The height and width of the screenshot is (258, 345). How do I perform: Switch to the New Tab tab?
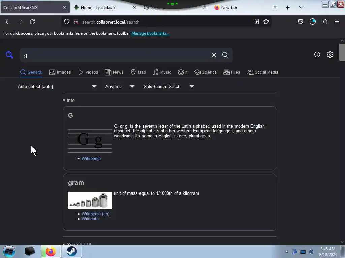coord(229,8)
